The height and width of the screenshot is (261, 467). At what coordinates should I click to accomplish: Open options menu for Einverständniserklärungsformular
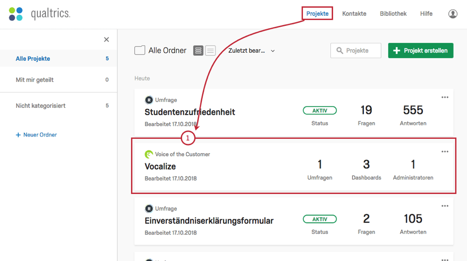click(x=444, y=206)
